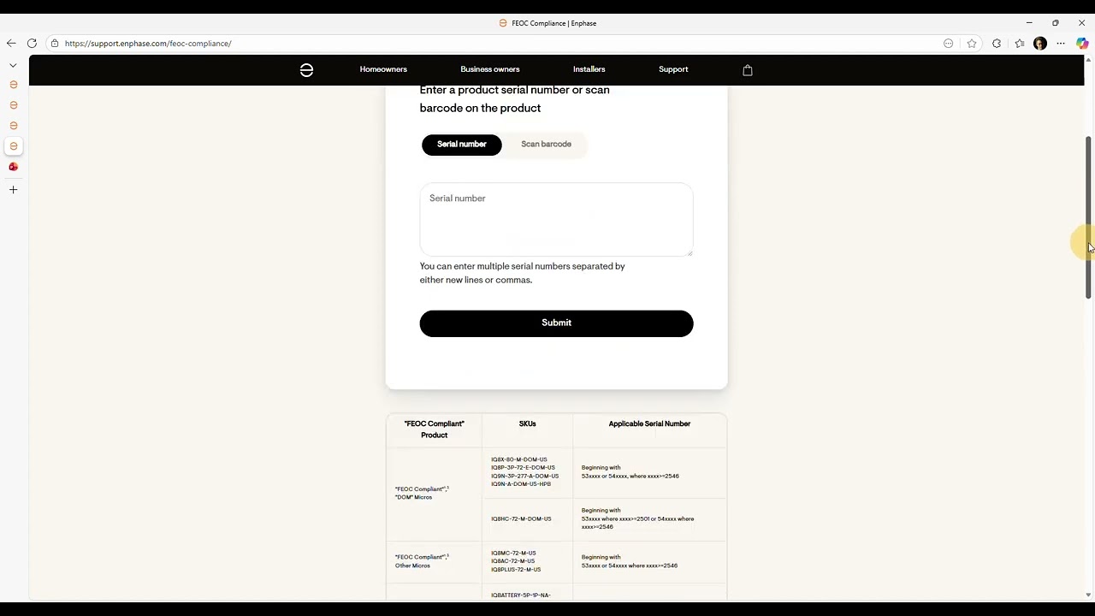Click SKU IQ8MC-72-M-US
This screenshot has height=616, width=1095.
click(513, 554)
